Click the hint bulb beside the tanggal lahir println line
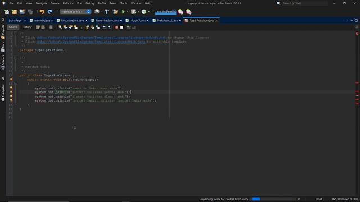This screenshot has width=360, height=202. pyautogui.click(x=11, y=100)
